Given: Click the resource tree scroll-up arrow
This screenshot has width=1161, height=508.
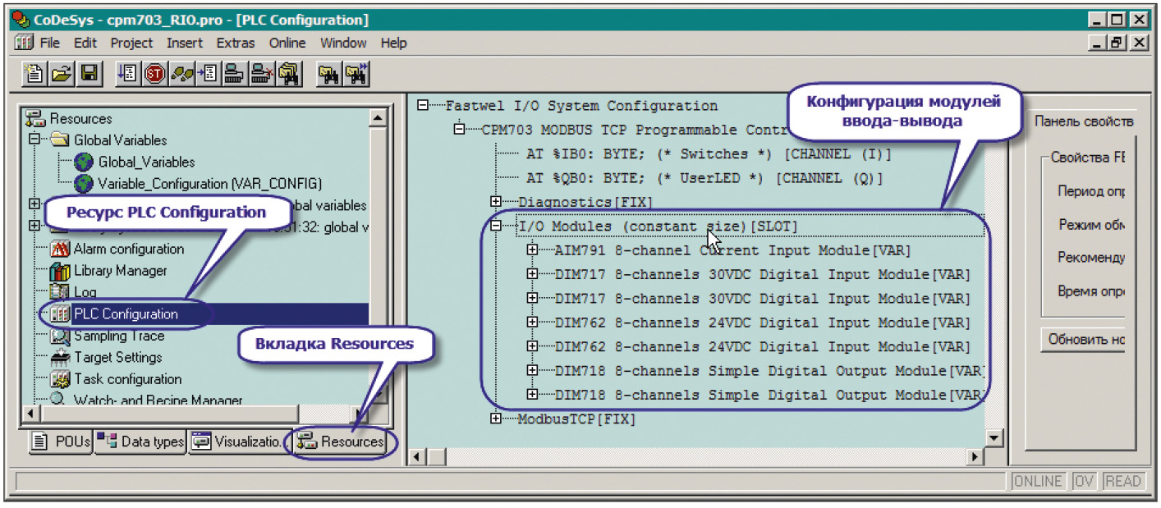Looking at the screenshot, I should 377,118.
